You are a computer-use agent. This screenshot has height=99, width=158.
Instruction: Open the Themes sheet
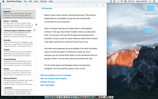point(18,53)
